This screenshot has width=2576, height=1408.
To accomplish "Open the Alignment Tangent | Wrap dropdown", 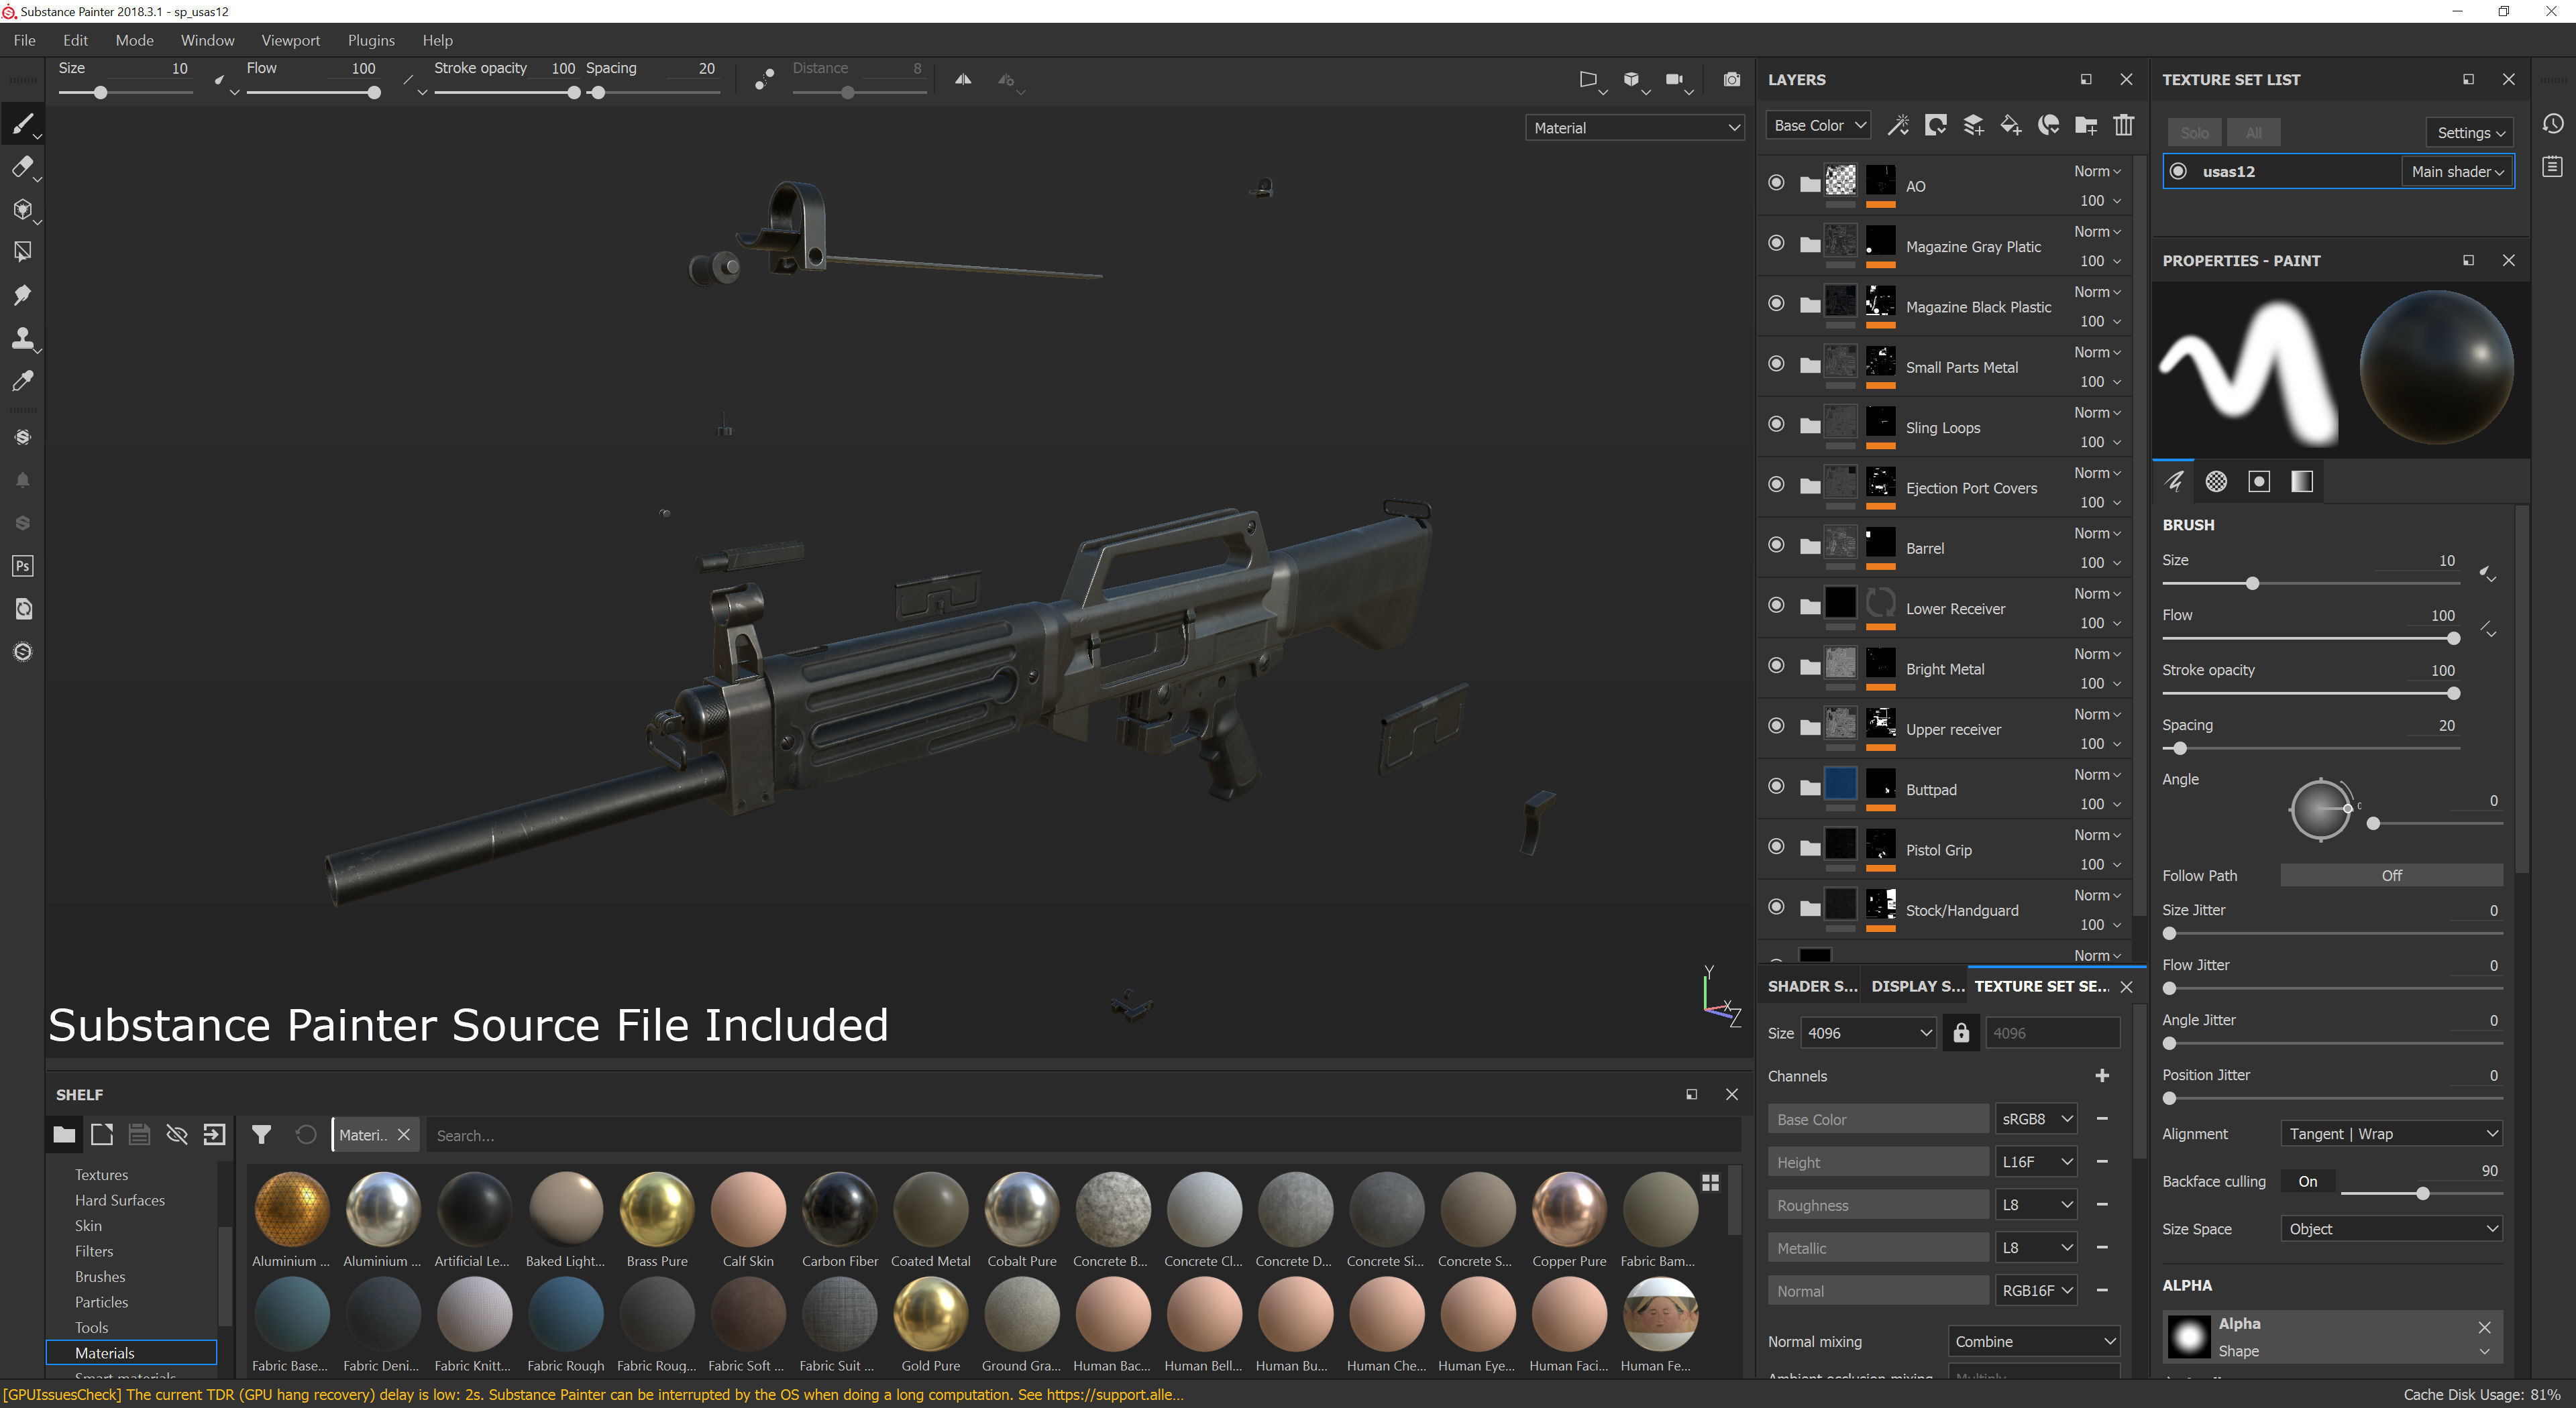I will (2391, 1133).
